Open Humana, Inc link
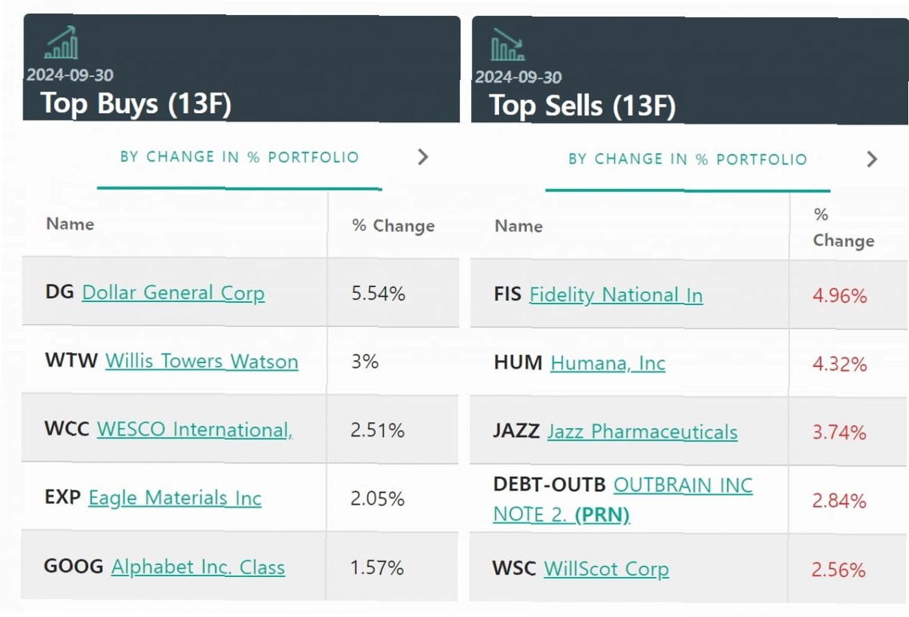The height and width of the screenshot is (617, 909). tap(608, 363)
